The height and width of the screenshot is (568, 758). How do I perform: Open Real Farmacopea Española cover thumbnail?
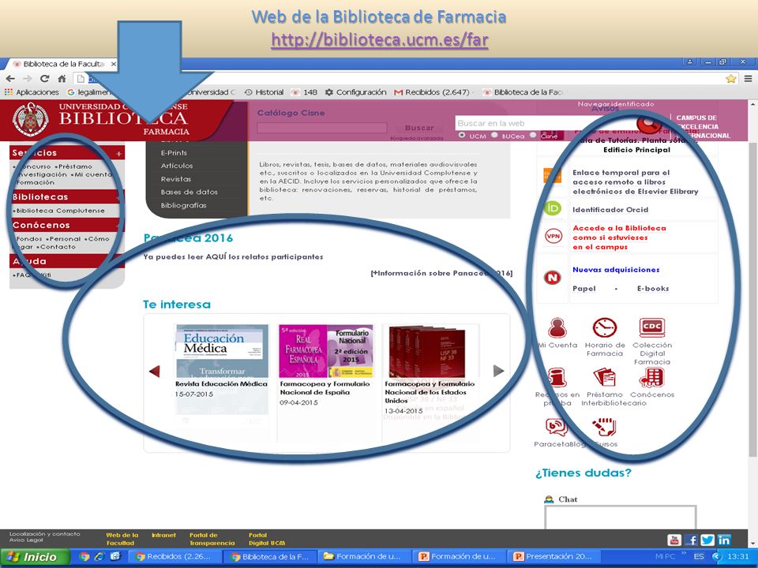click(326, 350)
